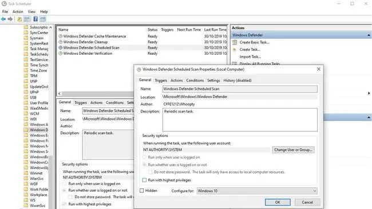Viewport: 372px width, 209px height.
Task: Select Run whether user is logged on or not in dialog
Action: 144,164
